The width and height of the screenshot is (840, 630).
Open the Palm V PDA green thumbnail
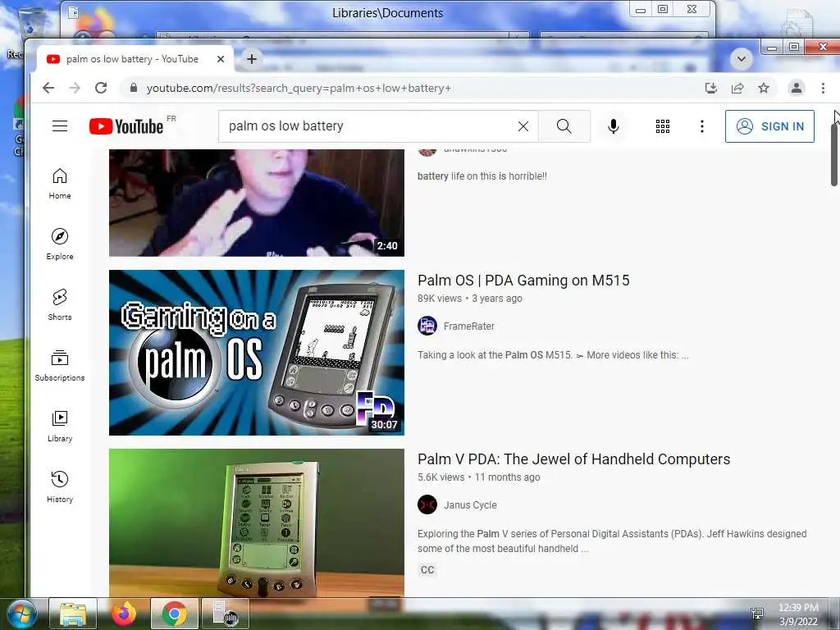257,523
